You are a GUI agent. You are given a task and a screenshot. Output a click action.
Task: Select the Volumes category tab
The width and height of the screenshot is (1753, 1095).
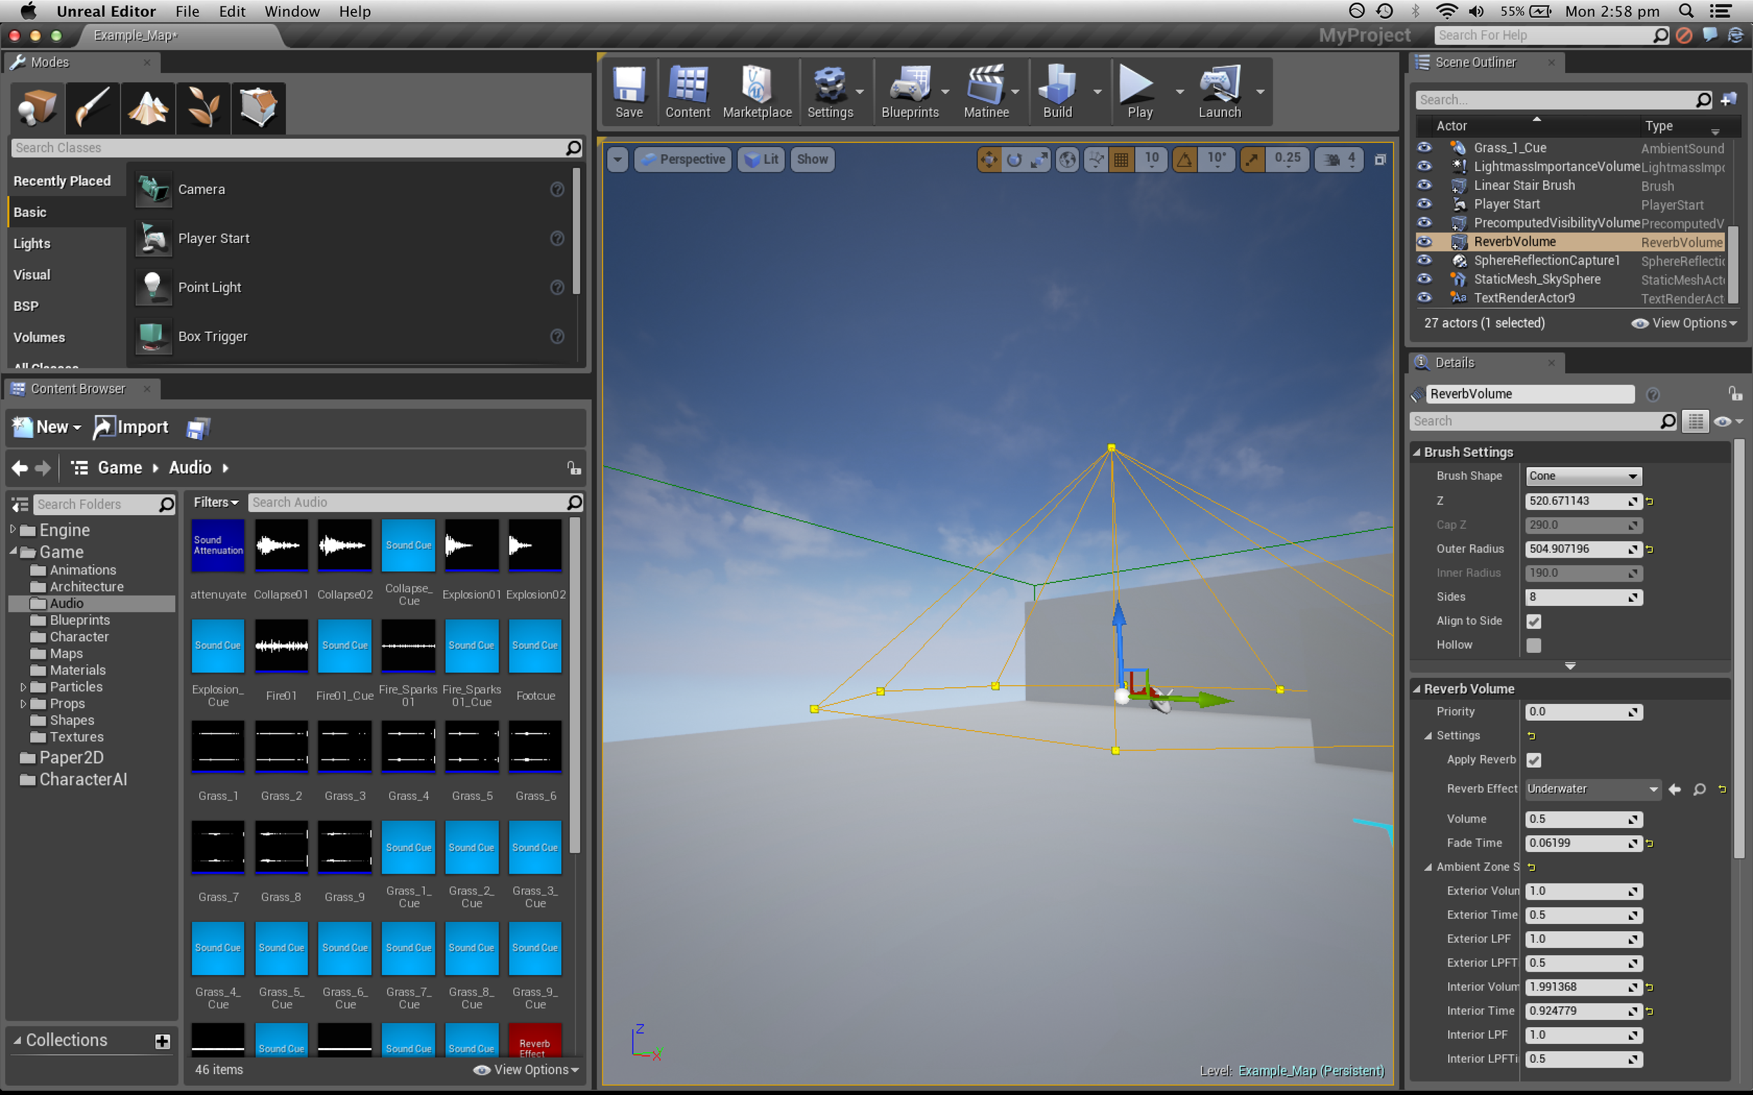coord(39,338)
